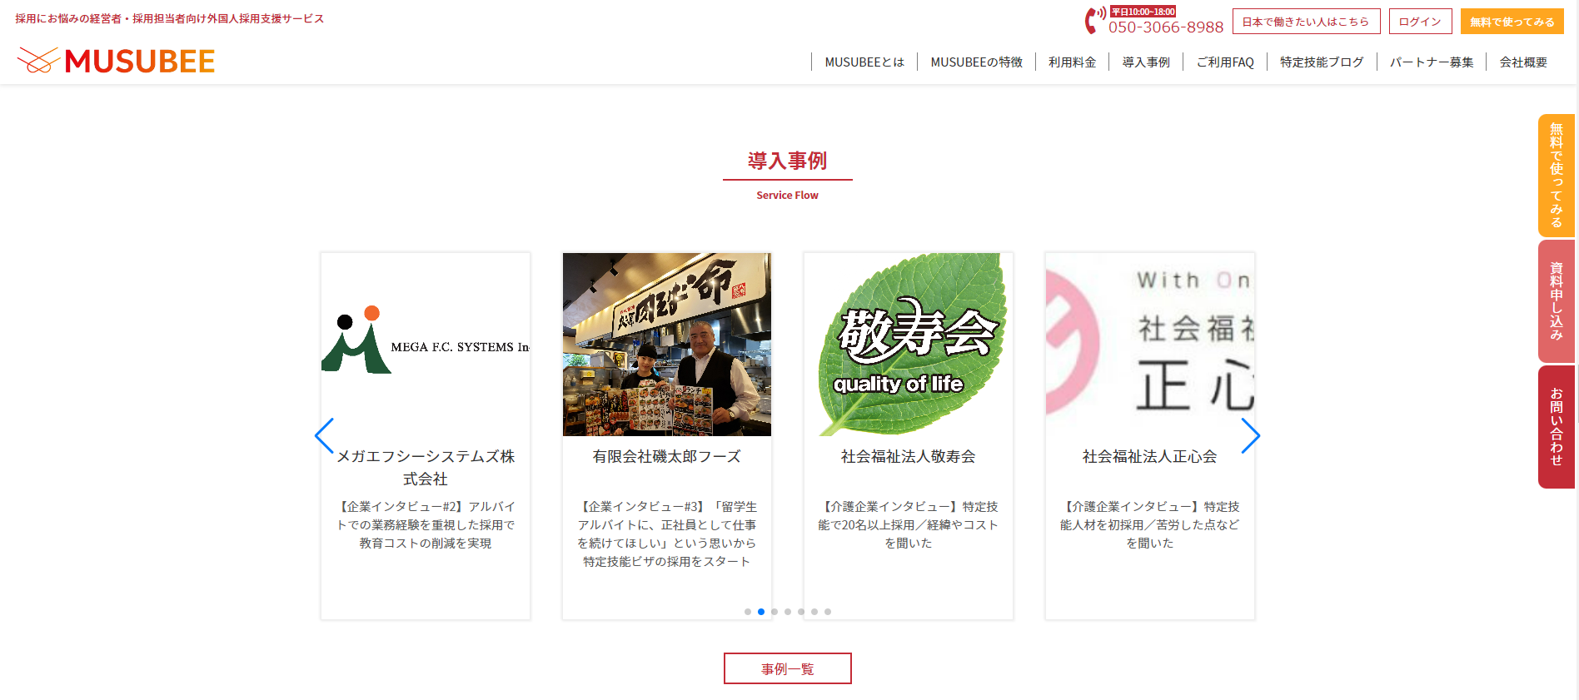Open 会社概要 page

click(1523, 62)
